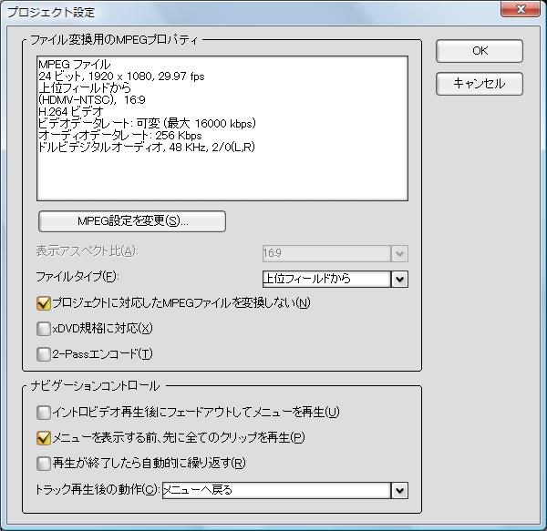
Task: Click the 上位フィールドから line in properties box
Action: click(85, 88)
